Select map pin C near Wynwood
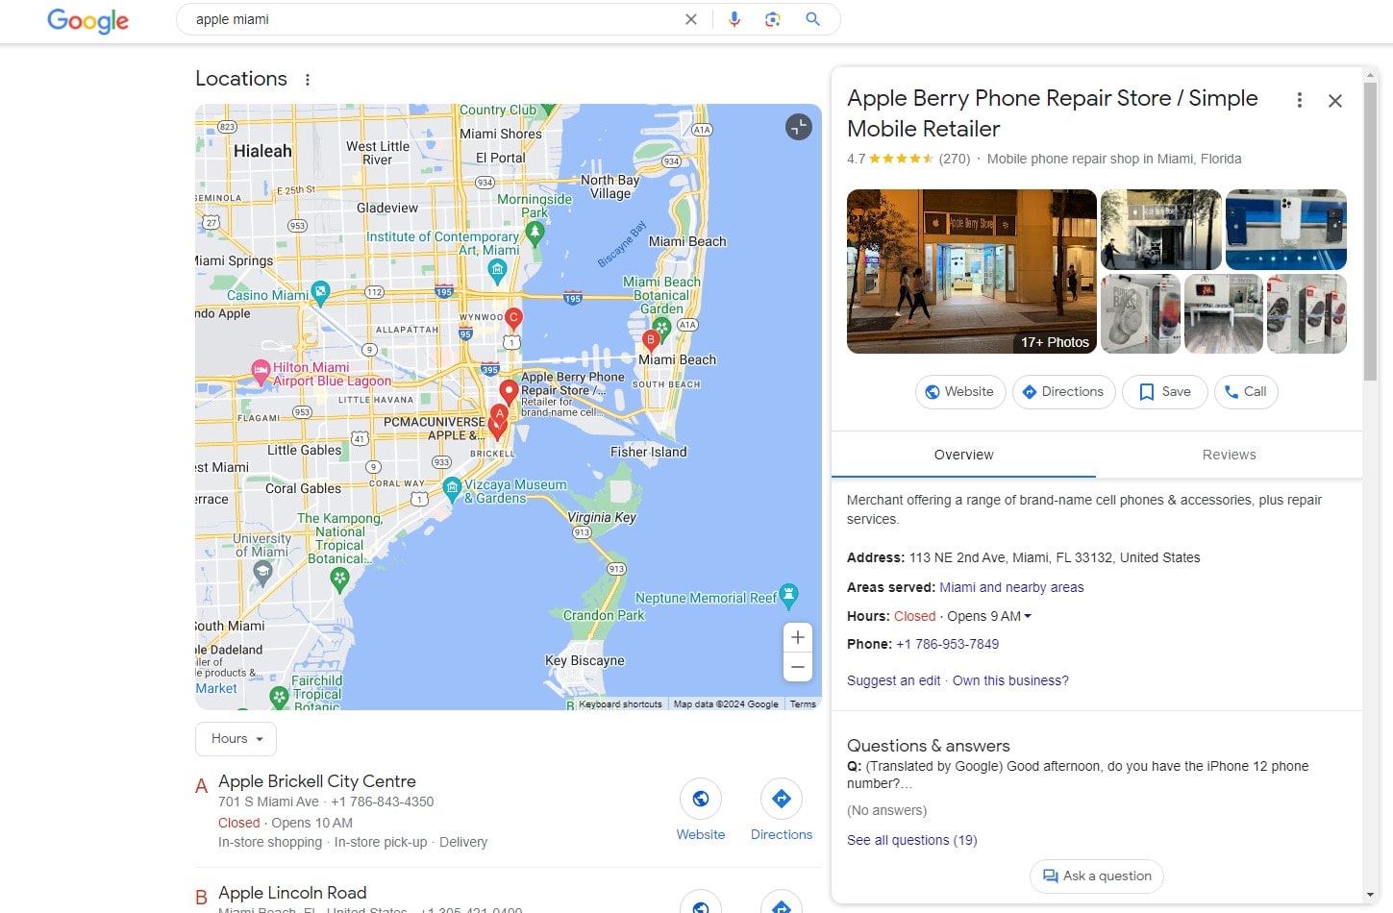1393x913 pixels. (513, 319)
